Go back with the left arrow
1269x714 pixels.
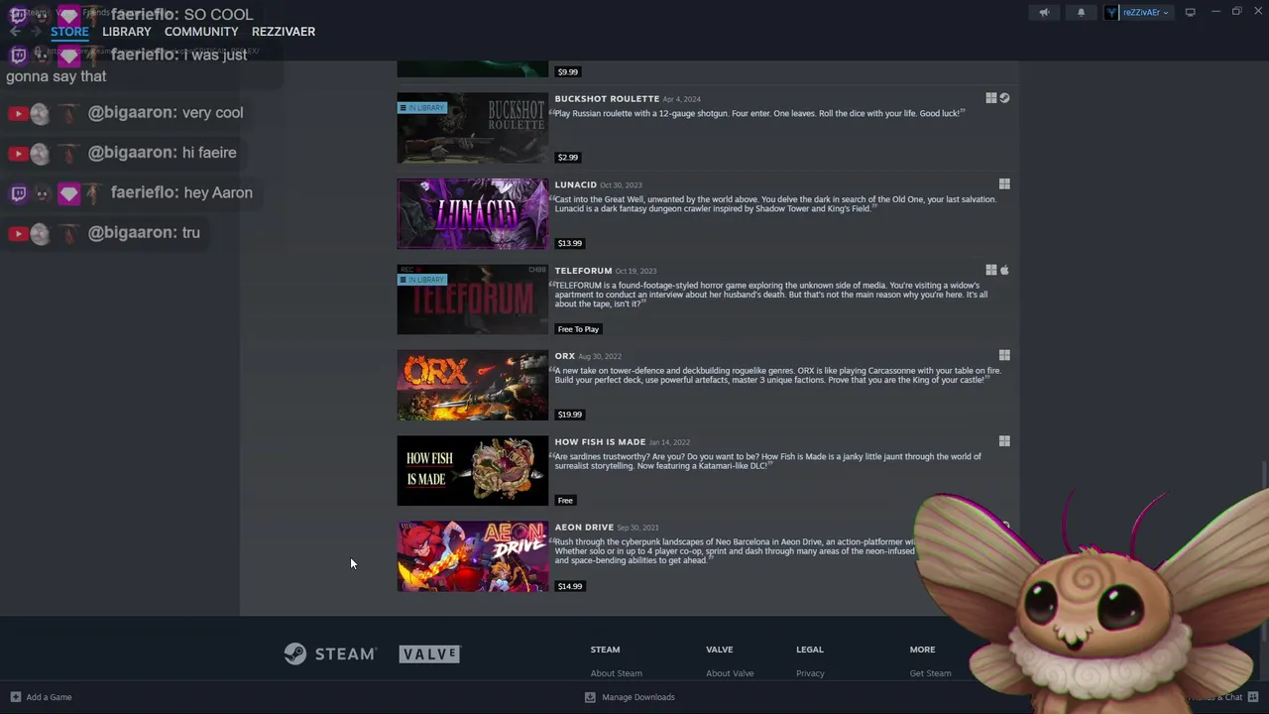(15, 32)
